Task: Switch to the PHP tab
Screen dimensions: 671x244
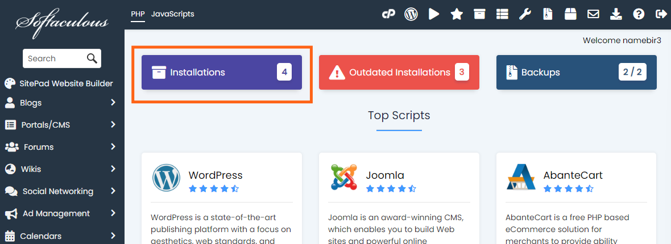Action: click(x=138, y=14)
